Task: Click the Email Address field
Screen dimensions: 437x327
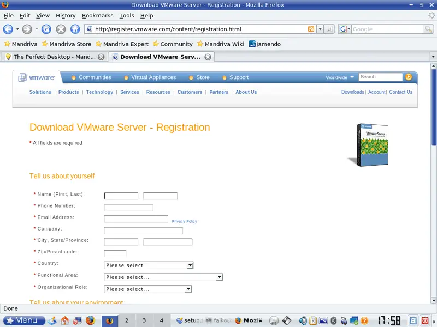Action: (136, 219)
